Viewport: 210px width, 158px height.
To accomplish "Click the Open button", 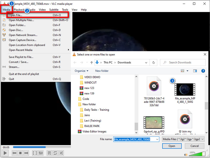I will [172, 146].
